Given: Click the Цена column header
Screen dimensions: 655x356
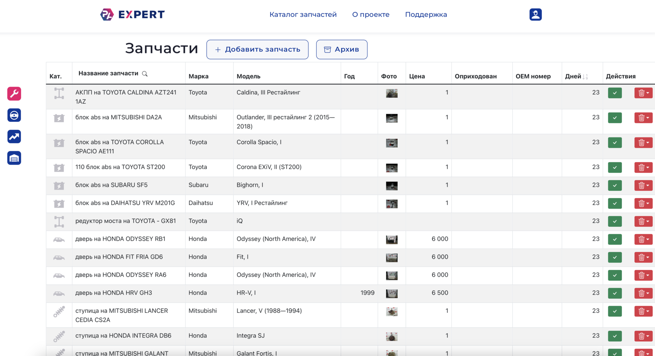Looking at the screenshot, I should (417, 76).
